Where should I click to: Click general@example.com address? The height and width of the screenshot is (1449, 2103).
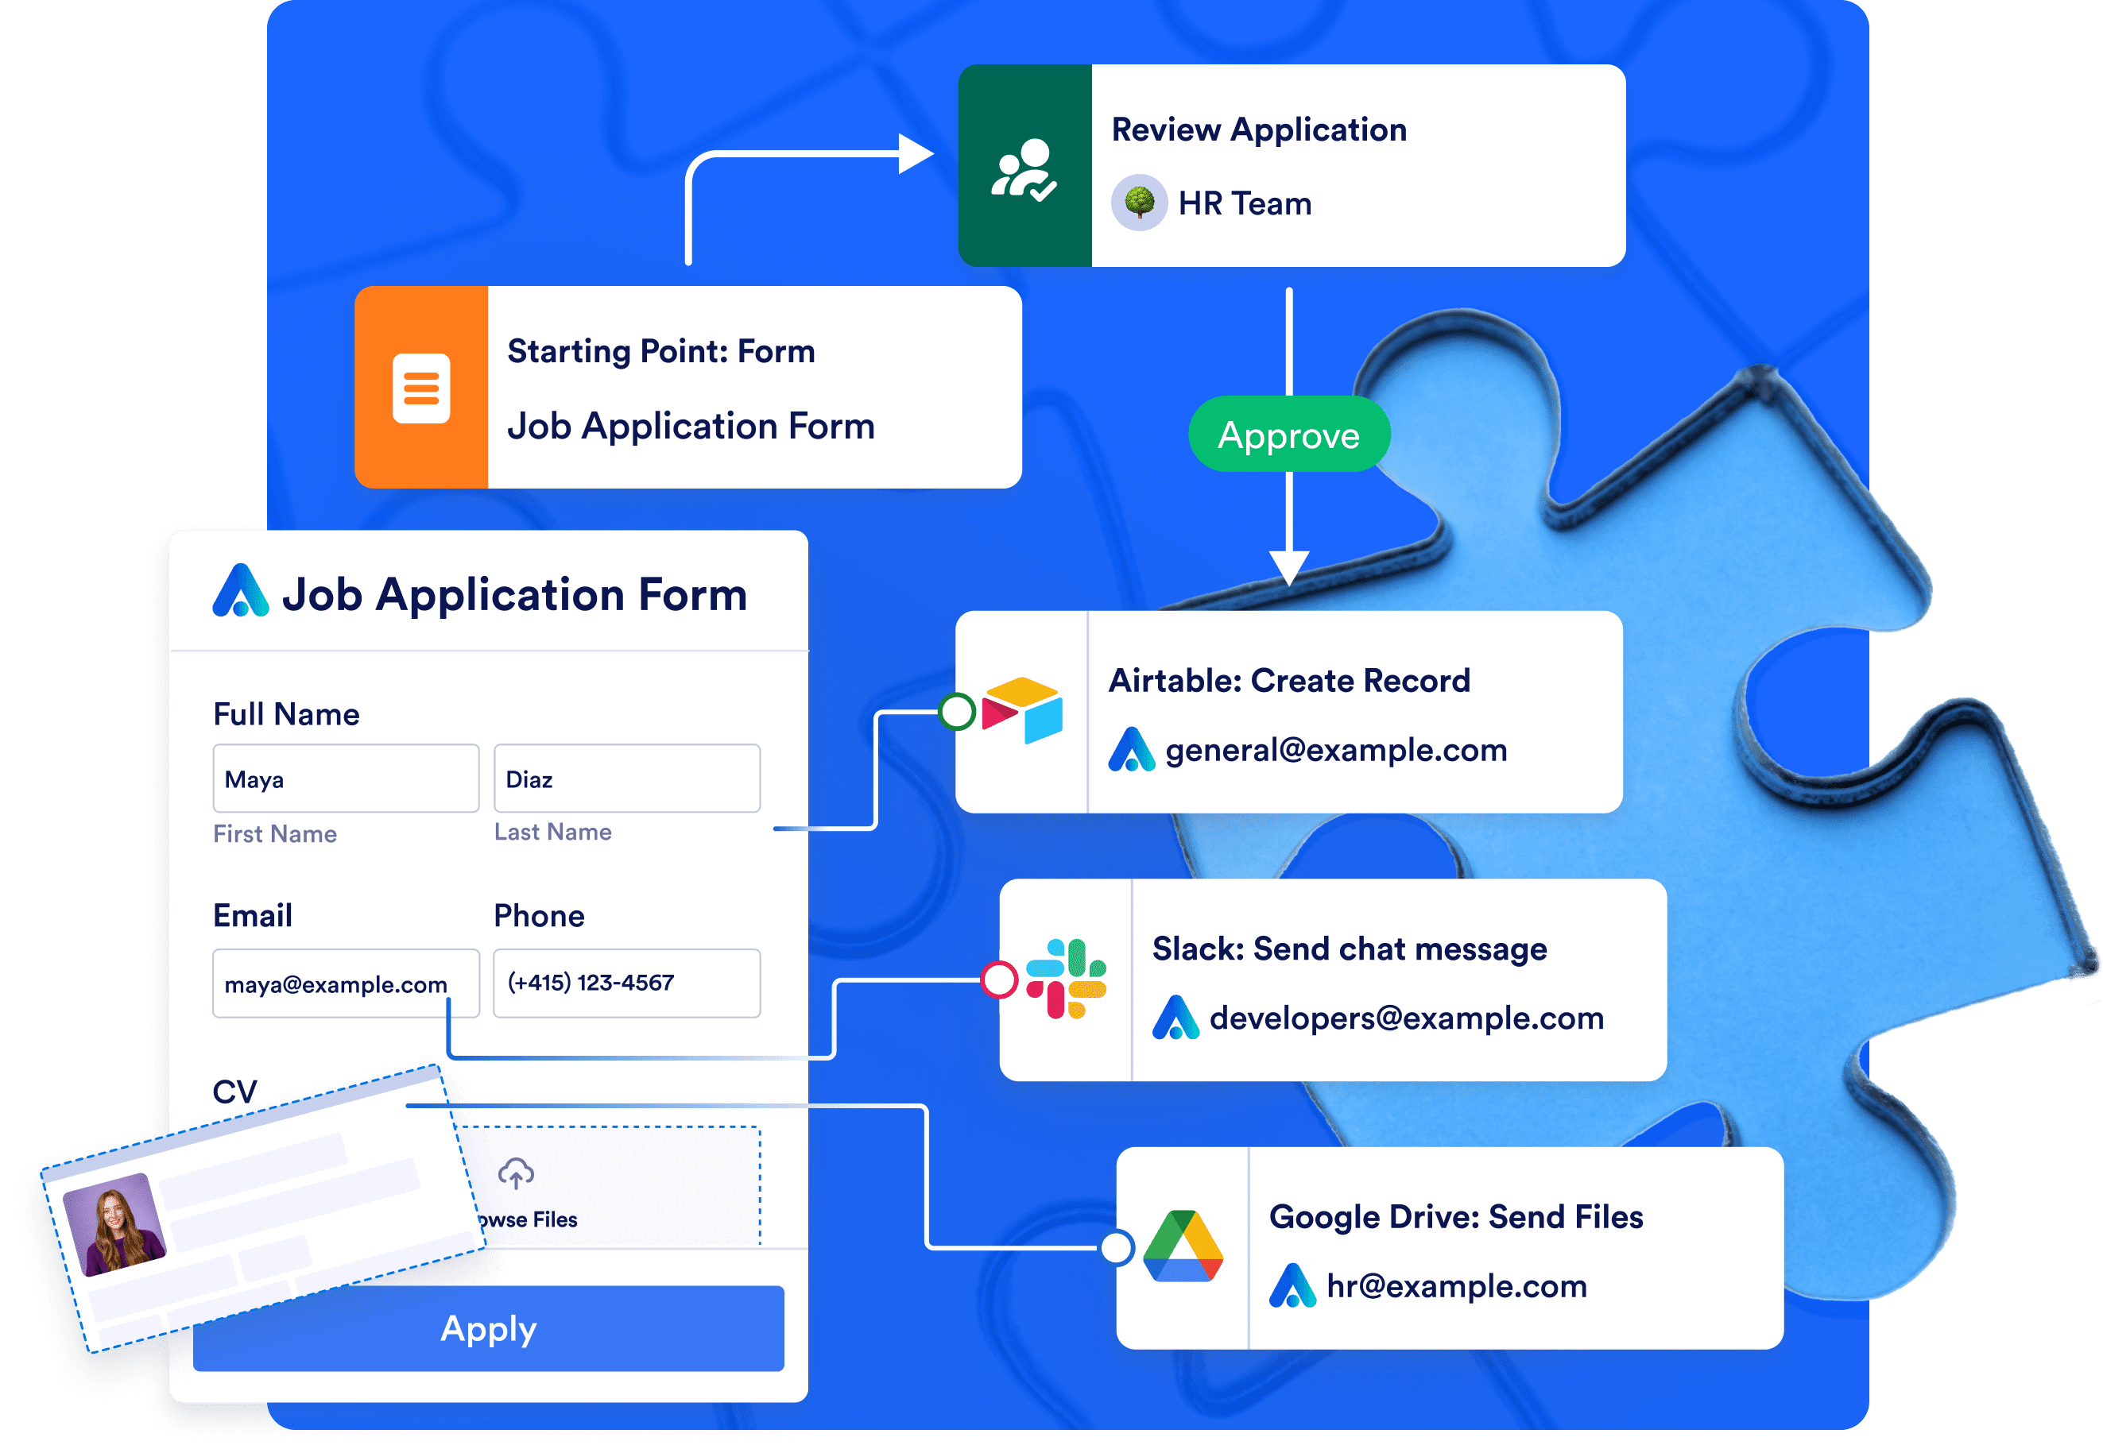tap(1336, 751)
